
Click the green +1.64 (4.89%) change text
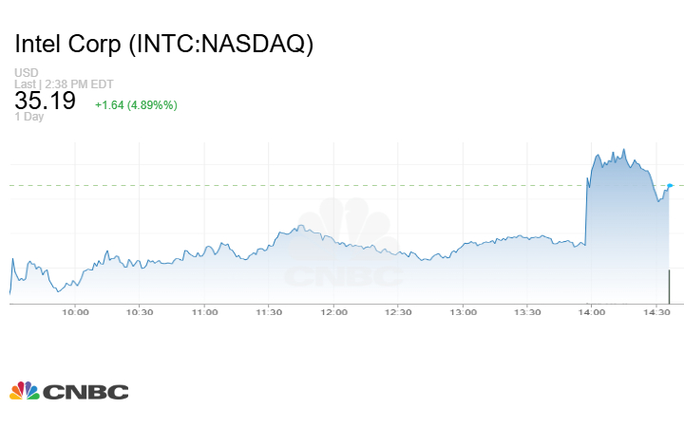(136, 104)
